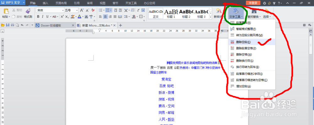Click the Increase font size icon

point(82,10)
